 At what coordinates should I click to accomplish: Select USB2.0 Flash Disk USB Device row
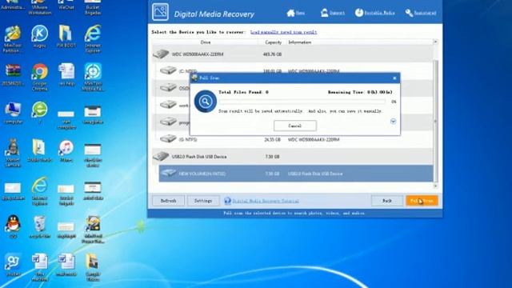tap(293, 157)
